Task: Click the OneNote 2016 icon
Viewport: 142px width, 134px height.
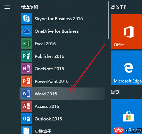Action: coord(26,69)
